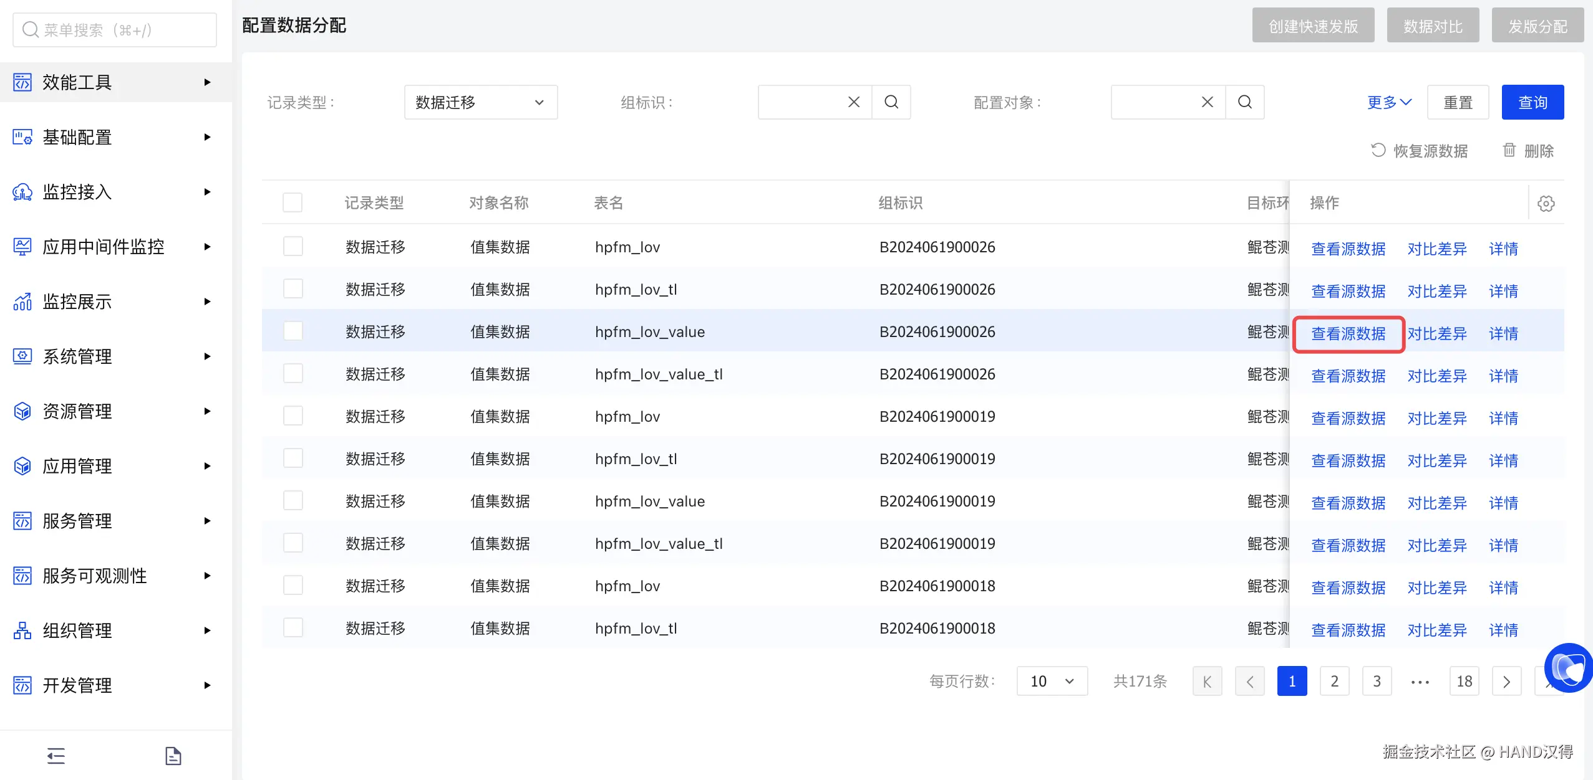Click the search icon in 组标识 field
The image size is (1593, 780).
(x=891, y=102)
